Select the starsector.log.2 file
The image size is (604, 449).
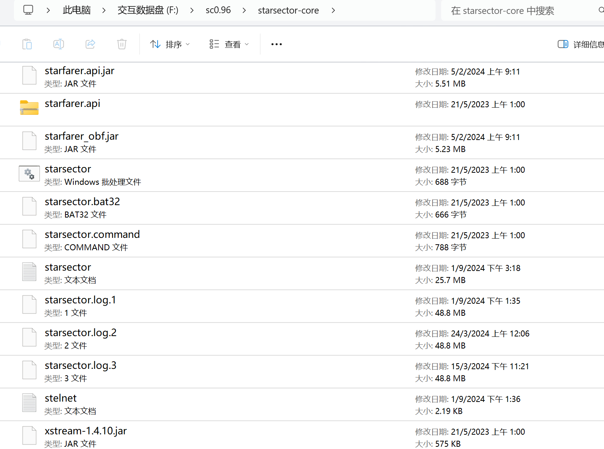click(x=80, y=333)
